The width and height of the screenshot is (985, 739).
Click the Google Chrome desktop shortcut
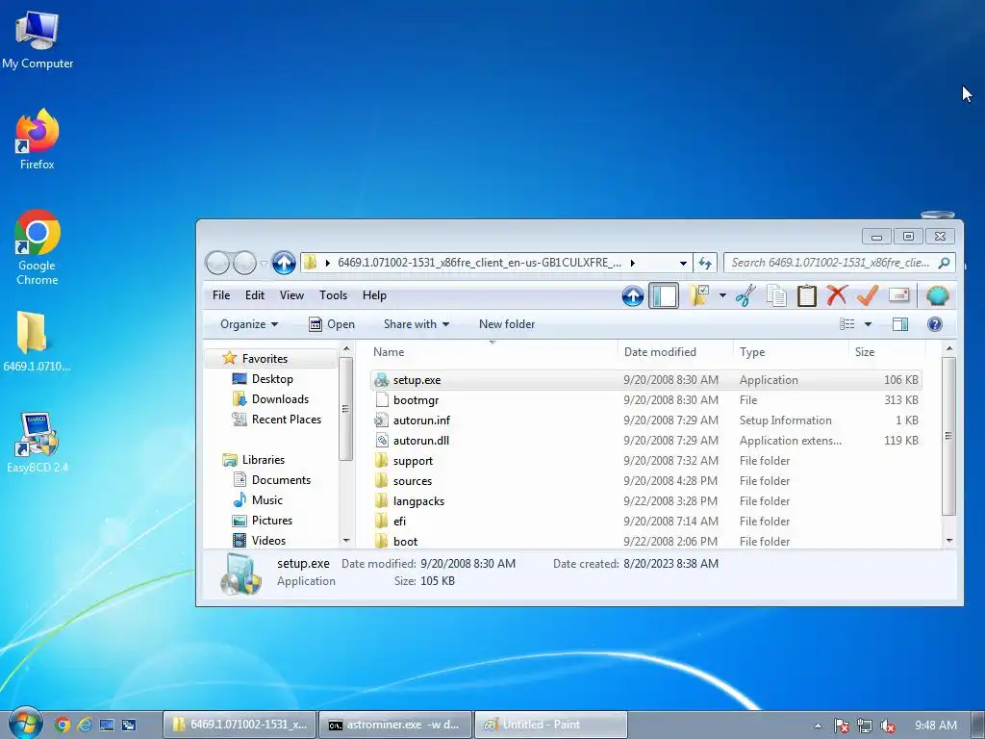click(x=38, y=247)
